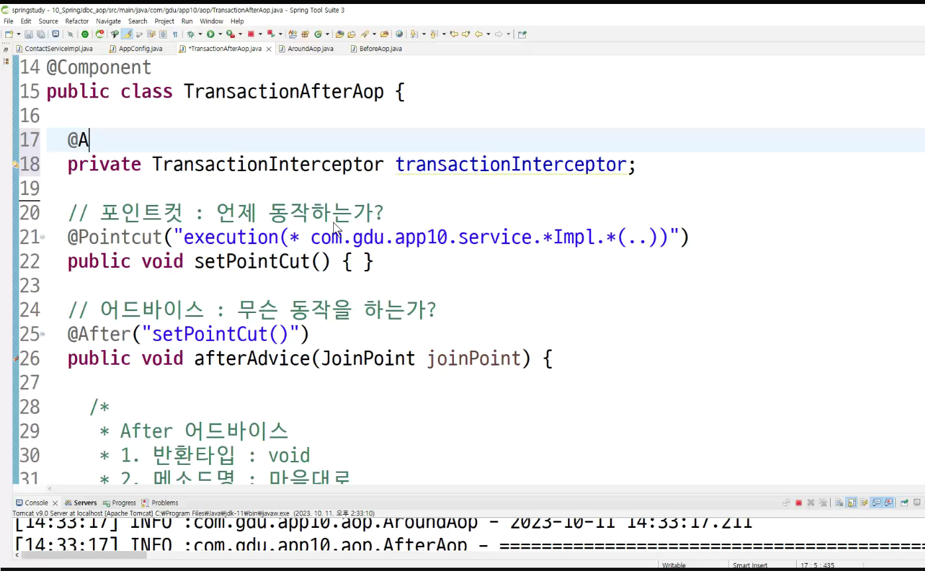Open the Stop button dropdown arrow
925x571 pixels.
click(260, 34)
